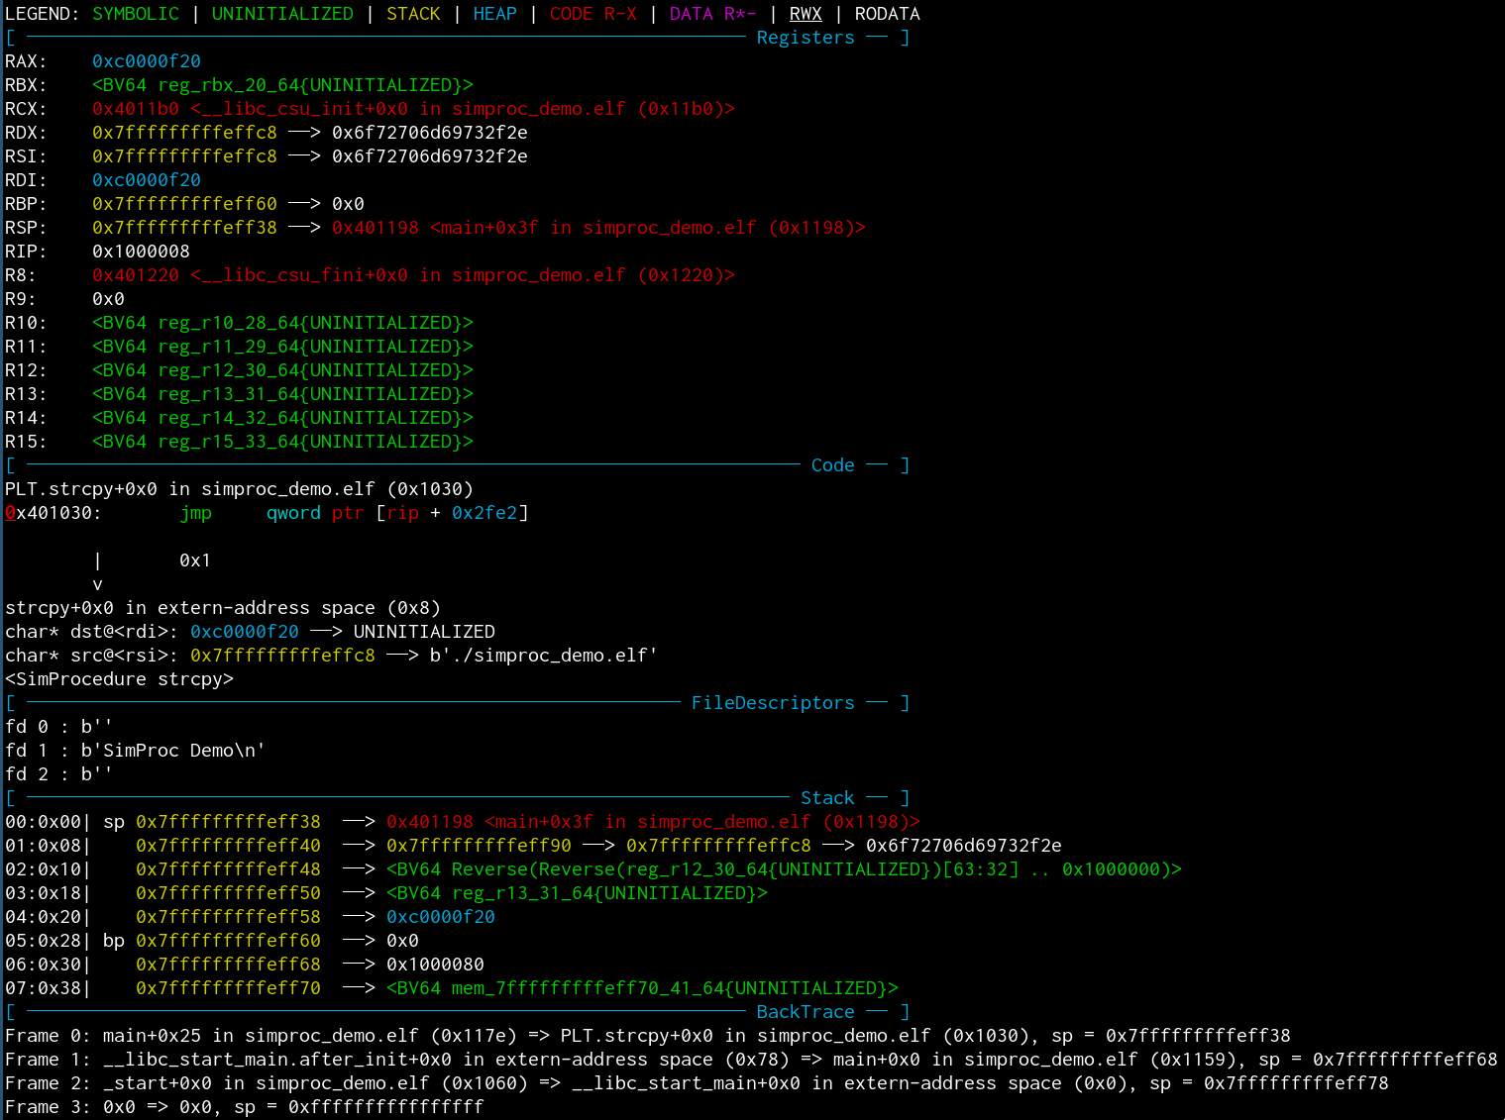1505x1120 pixels.
Task: Click the PLT.strcpy+0x0 code location line
Action: click(239, 489)
